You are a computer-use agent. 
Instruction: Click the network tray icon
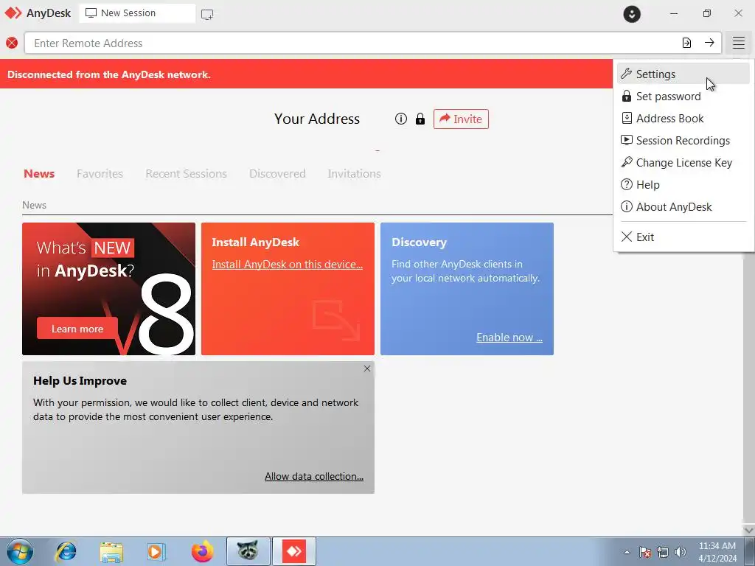[x=663, y=552]
